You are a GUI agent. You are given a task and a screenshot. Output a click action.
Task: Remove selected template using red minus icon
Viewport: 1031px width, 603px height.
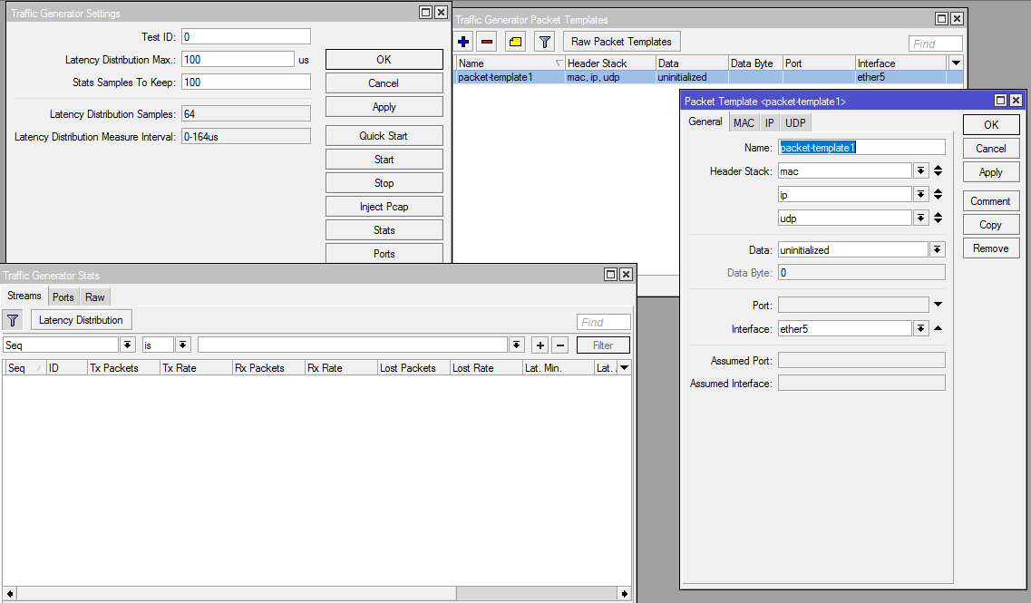click(487, 41)
